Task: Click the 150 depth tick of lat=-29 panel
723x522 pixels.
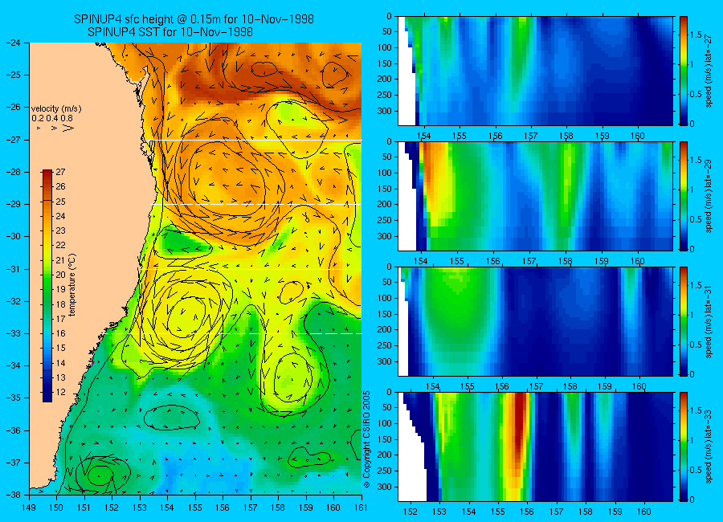Action: [x=385, y=189]
